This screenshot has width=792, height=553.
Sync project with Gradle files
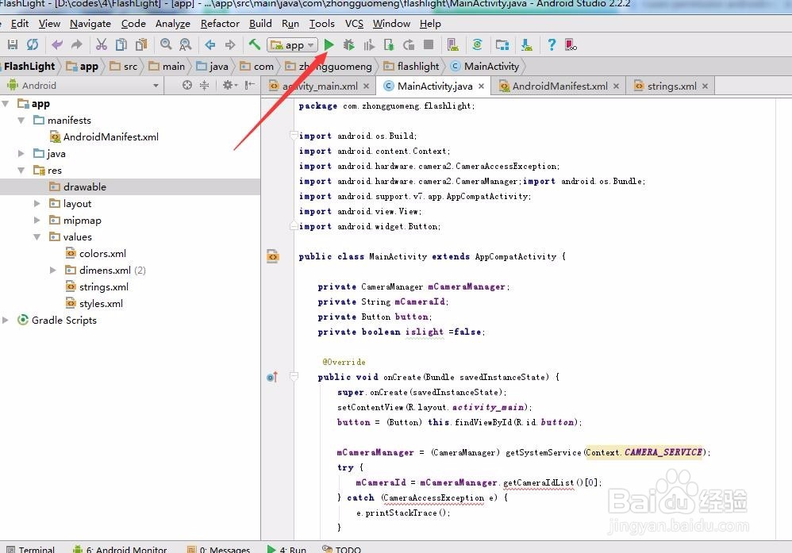click(477, 44)
